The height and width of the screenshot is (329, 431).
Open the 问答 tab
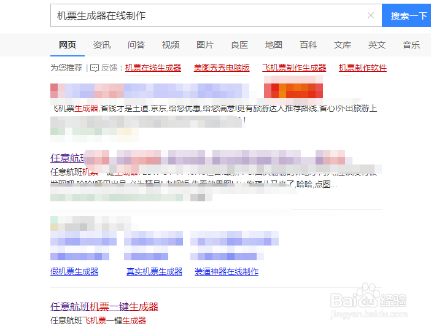pyautogui.click(x=136, y=45)
